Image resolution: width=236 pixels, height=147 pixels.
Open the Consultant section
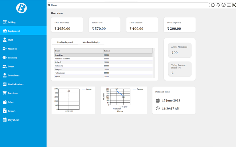point(23,75)
